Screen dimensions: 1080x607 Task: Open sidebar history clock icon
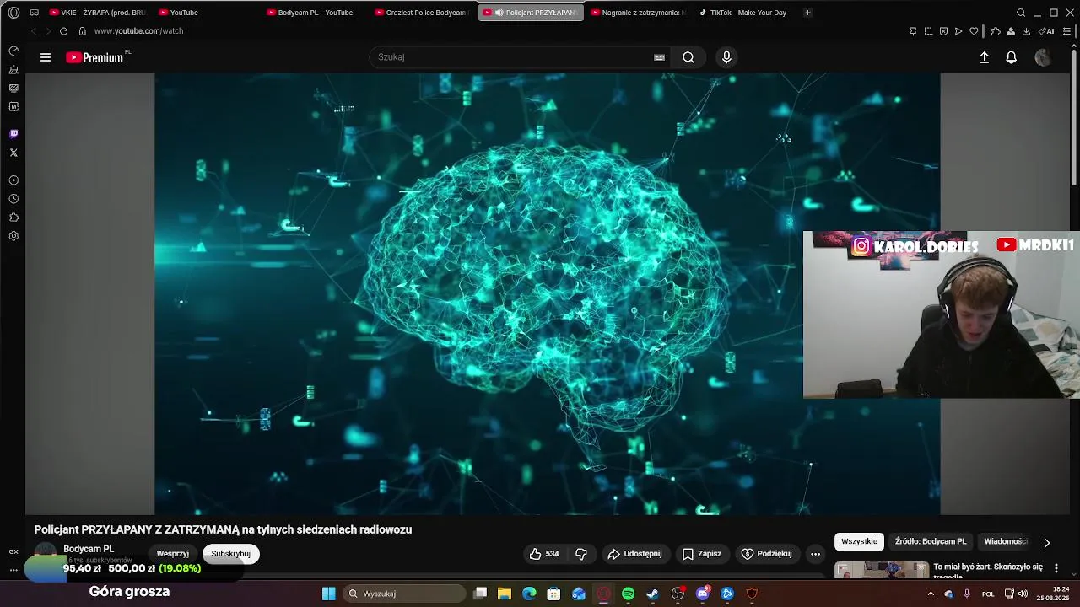pyautogui.click(x=13, y=199)
